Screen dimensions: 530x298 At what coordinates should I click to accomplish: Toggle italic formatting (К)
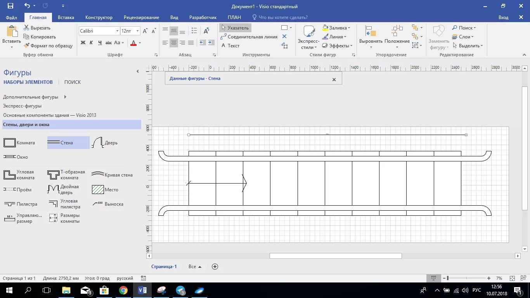pyautogui.click(x=91, y=43)
